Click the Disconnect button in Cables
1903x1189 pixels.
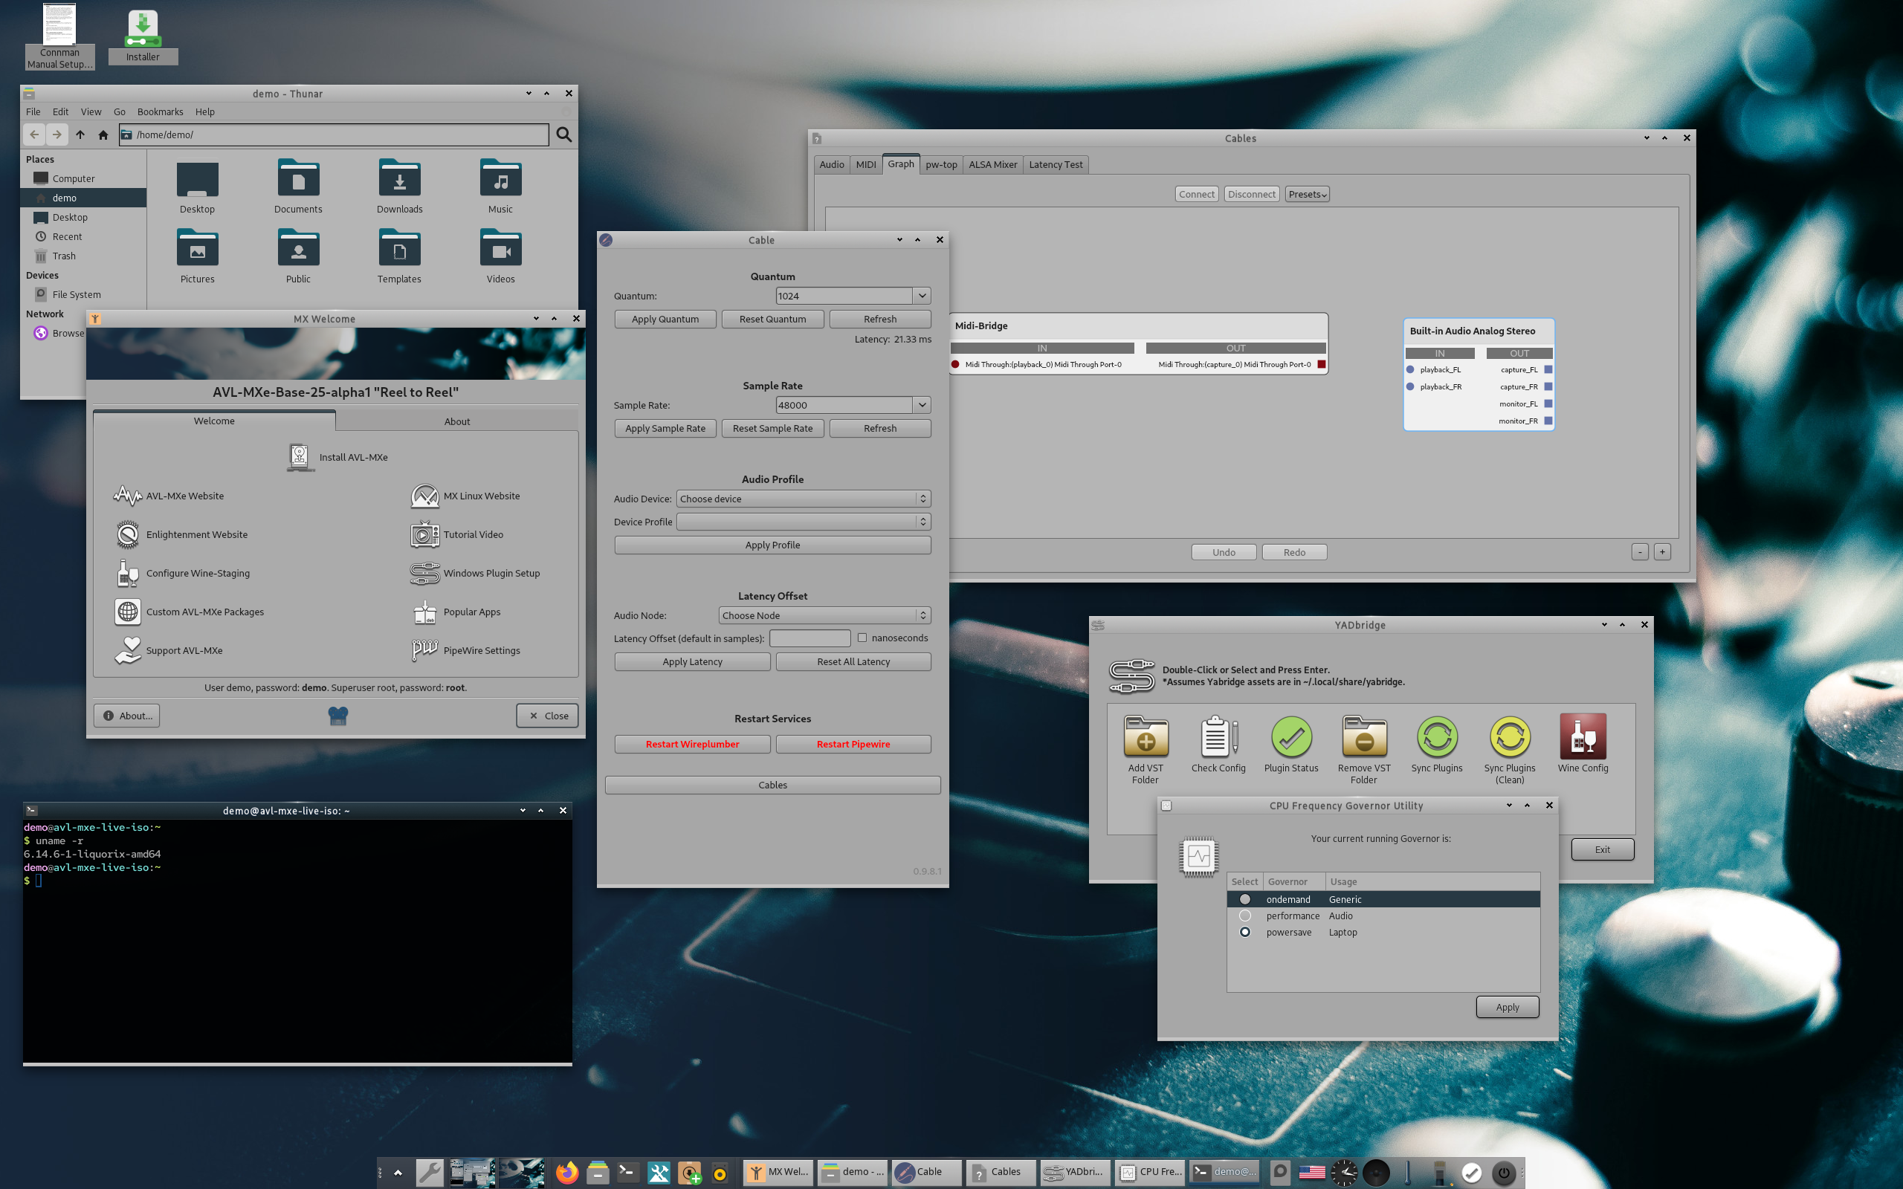click(1252, 194)
